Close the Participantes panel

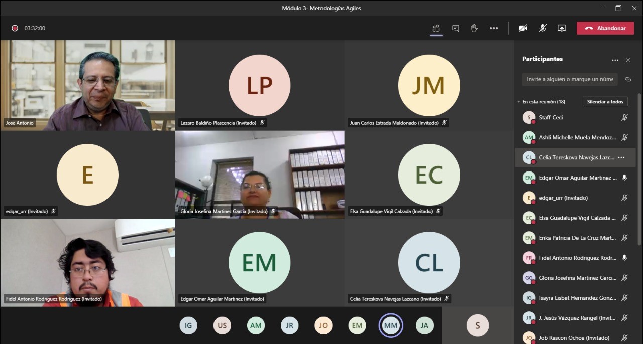click(628, 60)
